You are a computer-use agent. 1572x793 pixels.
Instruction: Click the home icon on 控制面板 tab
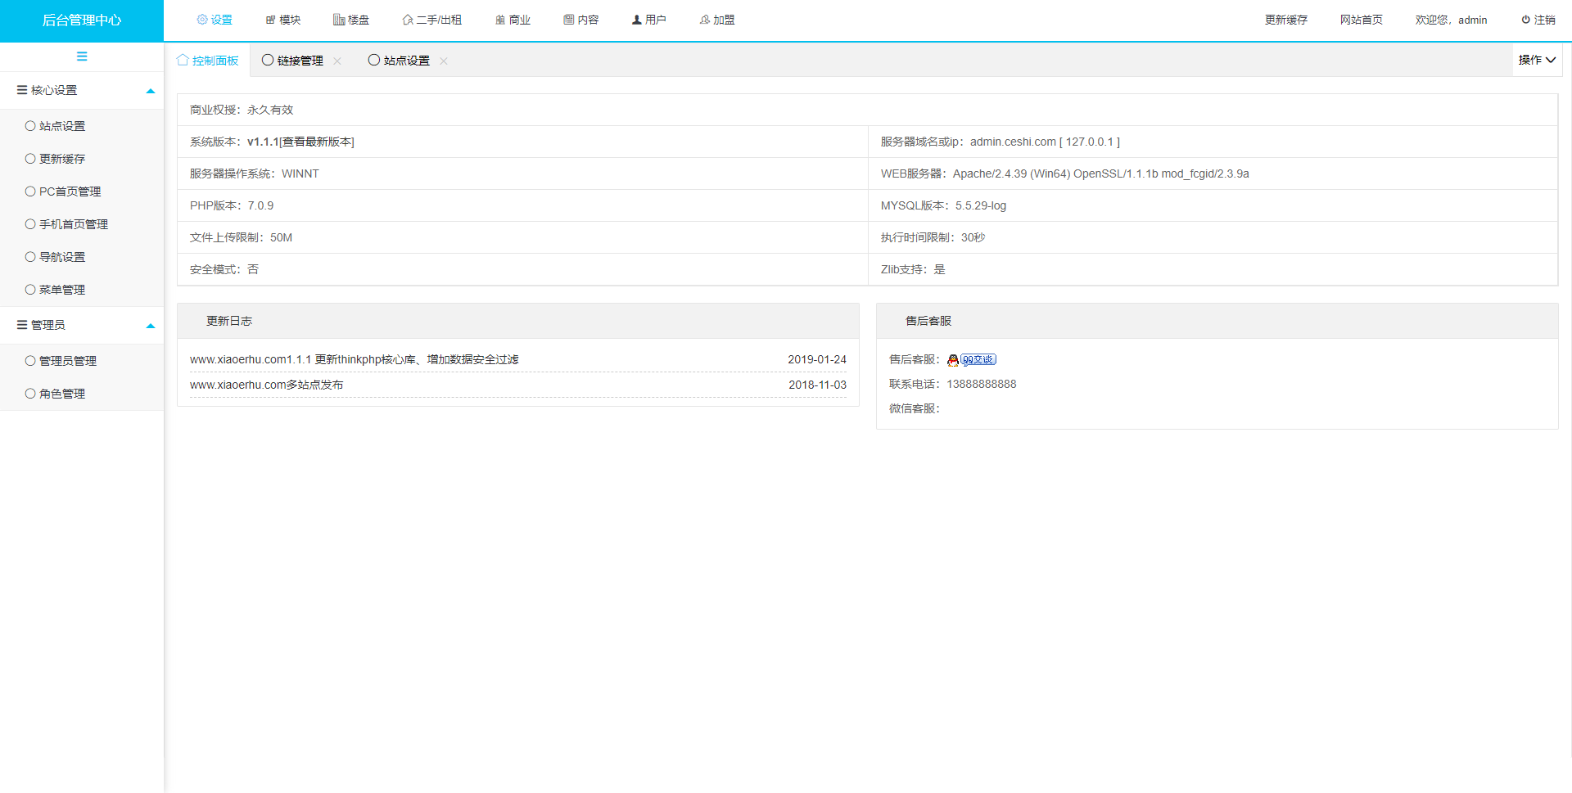(183, 60)
